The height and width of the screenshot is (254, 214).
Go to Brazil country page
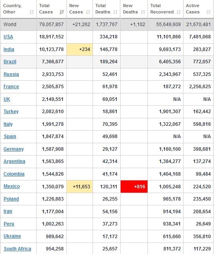10,62
